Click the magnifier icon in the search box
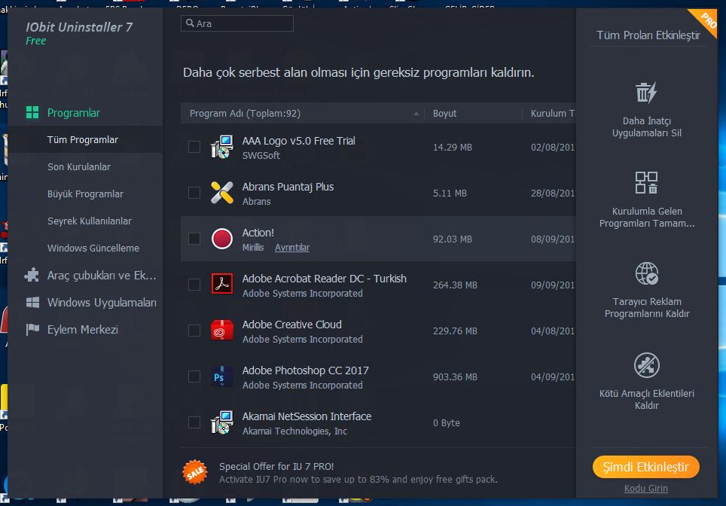The height and width of the screenshot is (506, 726). pyautogui.click(x=190, y=23)
